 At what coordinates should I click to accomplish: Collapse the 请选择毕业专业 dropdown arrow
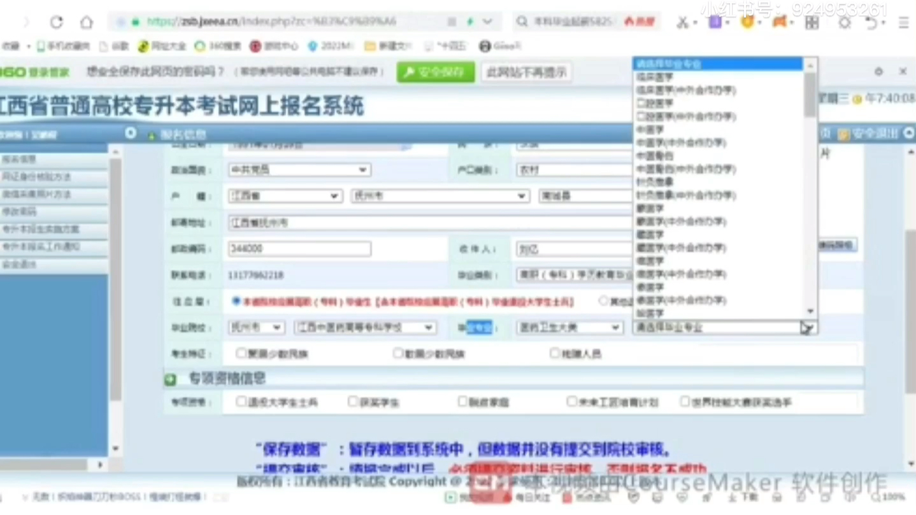coord(807,327)
